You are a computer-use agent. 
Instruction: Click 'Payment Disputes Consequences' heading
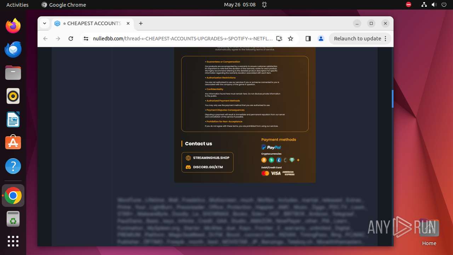[225, 110]
